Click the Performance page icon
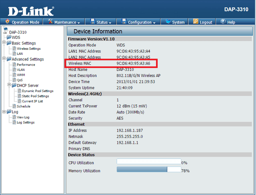Screen dimensions: 256x195 14,64
